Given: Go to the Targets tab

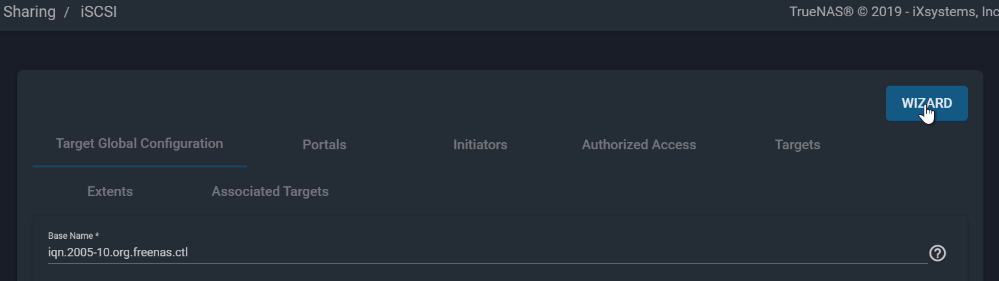Looking at the screenshot, I should pyautogui.click(x=797, y=145).
